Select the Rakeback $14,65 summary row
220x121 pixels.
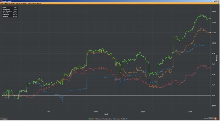coord(10,14)
